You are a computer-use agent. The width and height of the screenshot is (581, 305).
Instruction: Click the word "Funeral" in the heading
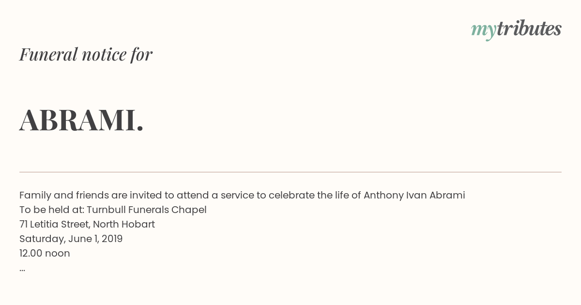48,54
